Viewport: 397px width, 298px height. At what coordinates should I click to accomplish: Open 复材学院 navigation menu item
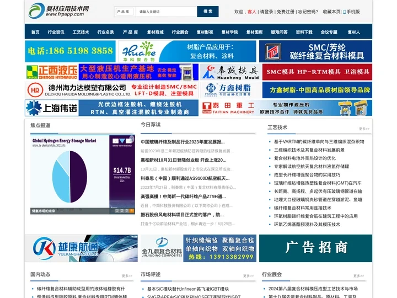tap(229, 32)
